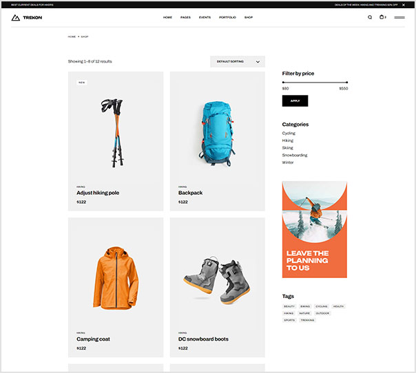The width and height of the screenshot is (416, 373).
Task: Open the Portfolio menu
Action: coord(227,17)
